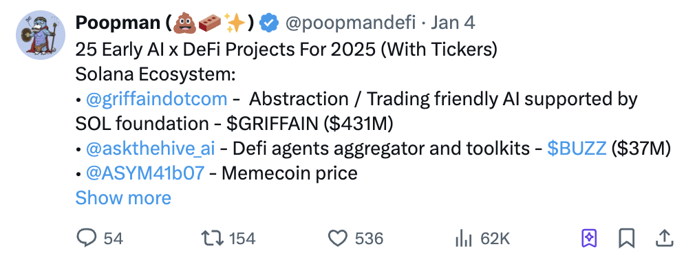Image resolution: width=695 pixels, height=260 pixels.
Task: Click the 536 likes count
Action: (x=369, y=239)
